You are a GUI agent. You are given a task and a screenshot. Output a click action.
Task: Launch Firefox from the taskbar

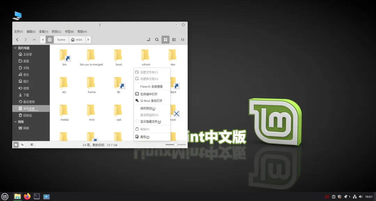pyautogui.click(x=27, y=196)
